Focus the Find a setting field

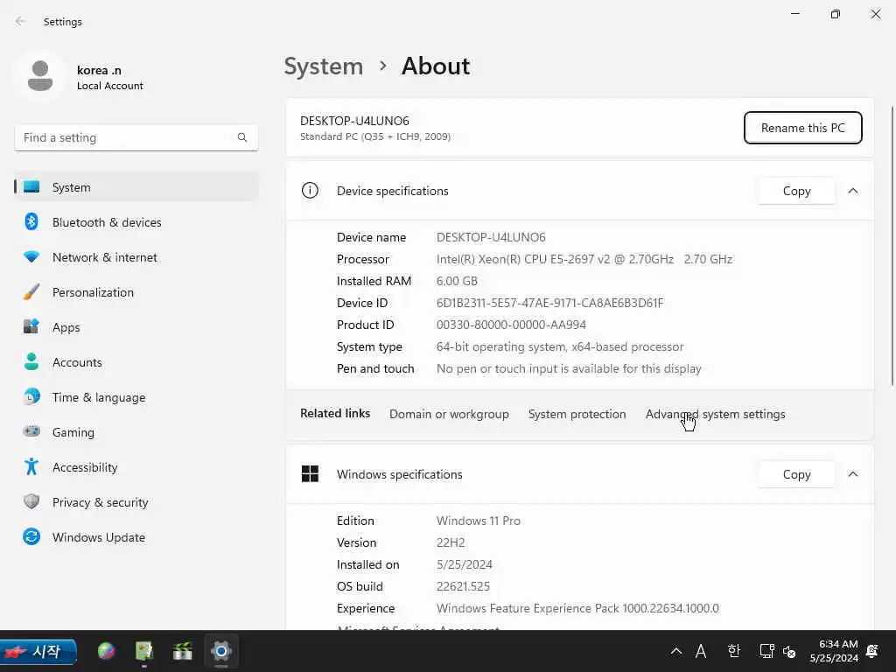coord(136,137)
